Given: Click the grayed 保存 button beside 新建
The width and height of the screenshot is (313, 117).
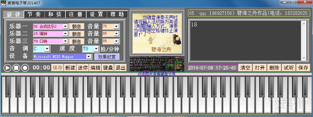Looking at the screenshot, I should pyautogui.click(x=58, y=68).
